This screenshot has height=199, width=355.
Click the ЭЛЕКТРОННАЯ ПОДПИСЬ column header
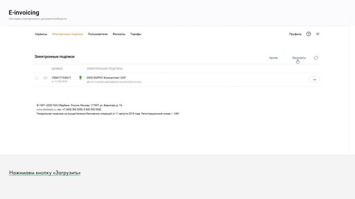tap(105, 69)
